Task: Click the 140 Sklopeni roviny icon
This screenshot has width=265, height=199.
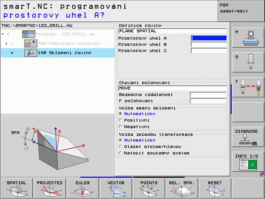Action: tap(31, 53)
